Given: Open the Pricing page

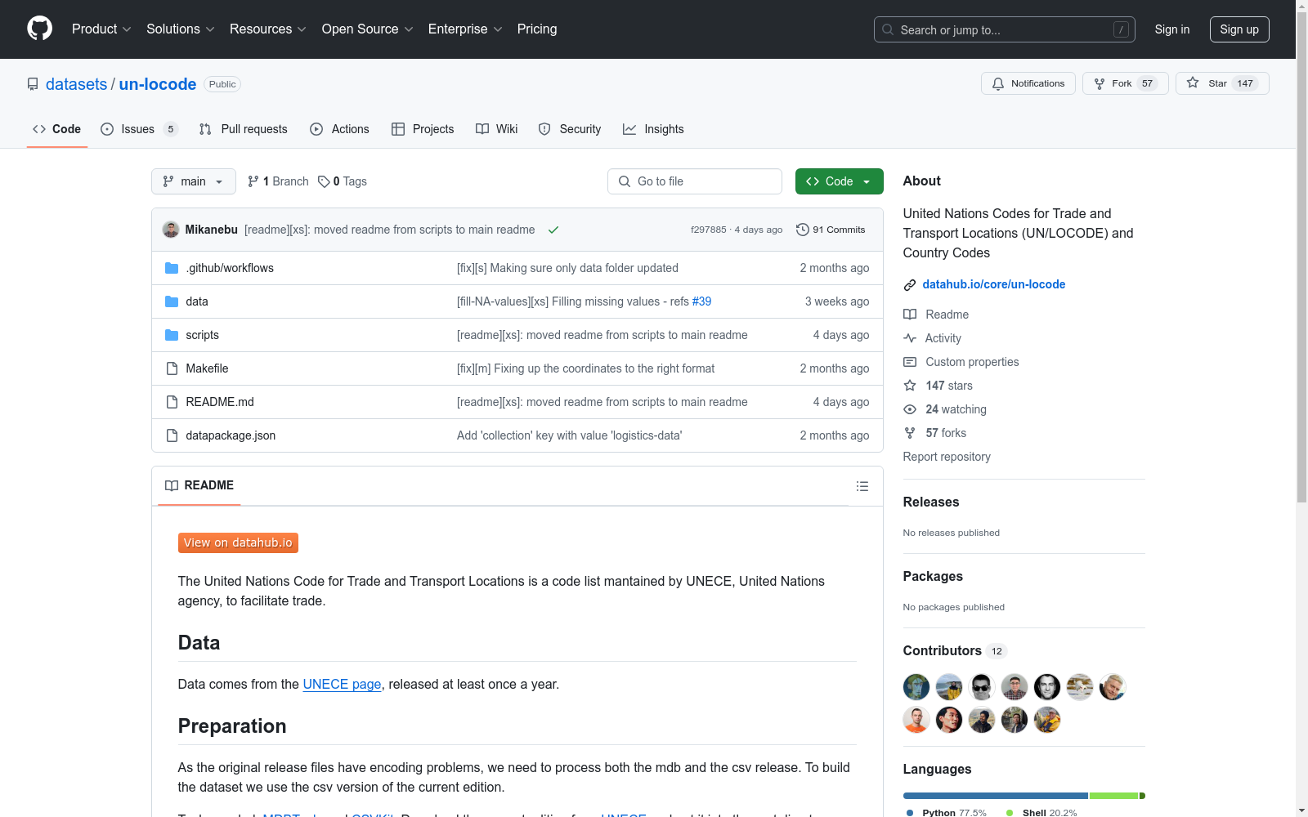Looking at the screenshot, I should point(537,29).
